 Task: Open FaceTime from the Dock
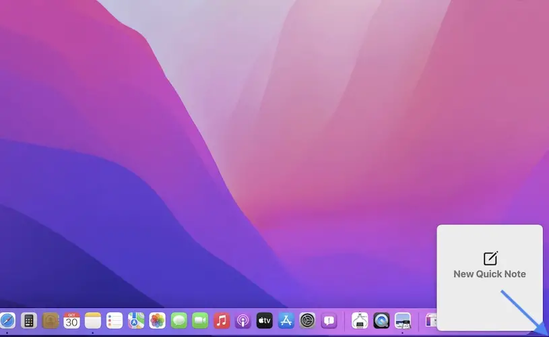click(x=200, y=321)
